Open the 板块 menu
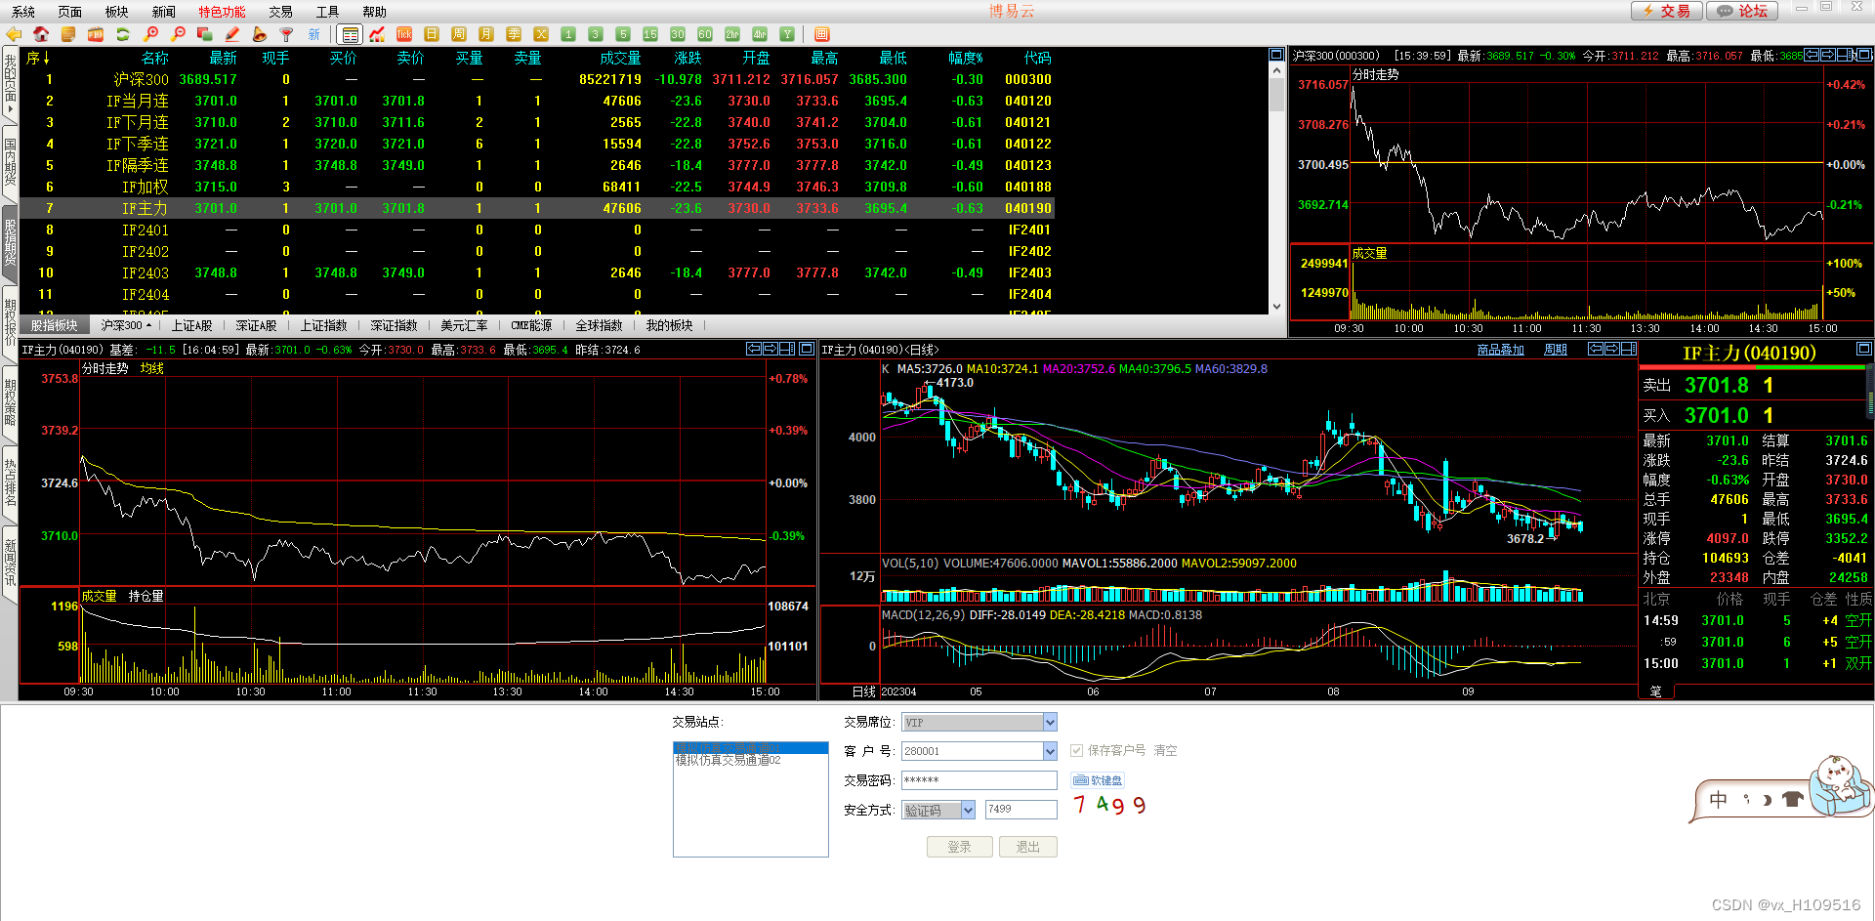The width and height of the screenshot is (1875, 921). 116,12
